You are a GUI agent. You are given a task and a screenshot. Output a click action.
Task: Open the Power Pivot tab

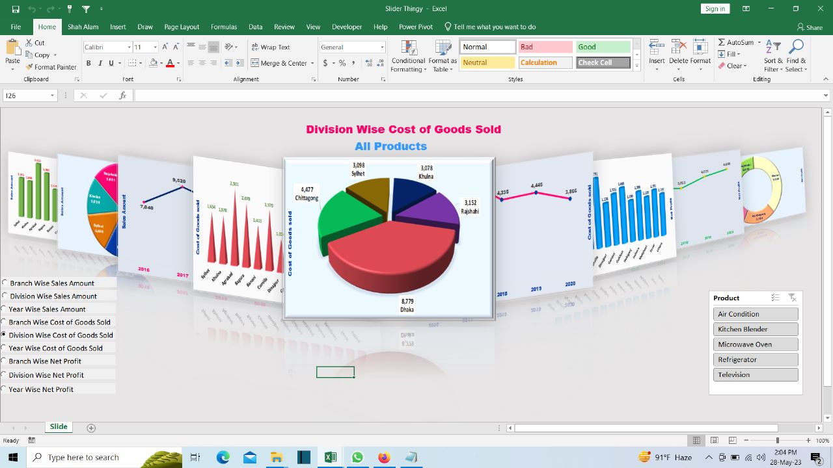pyautogui.click(x=415, y=27)
